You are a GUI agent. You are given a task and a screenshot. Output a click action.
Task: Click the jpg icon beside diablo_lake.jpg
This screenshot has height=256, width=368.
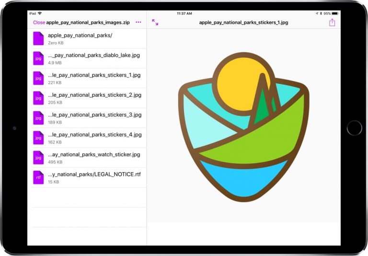click(x=38, y=58)
